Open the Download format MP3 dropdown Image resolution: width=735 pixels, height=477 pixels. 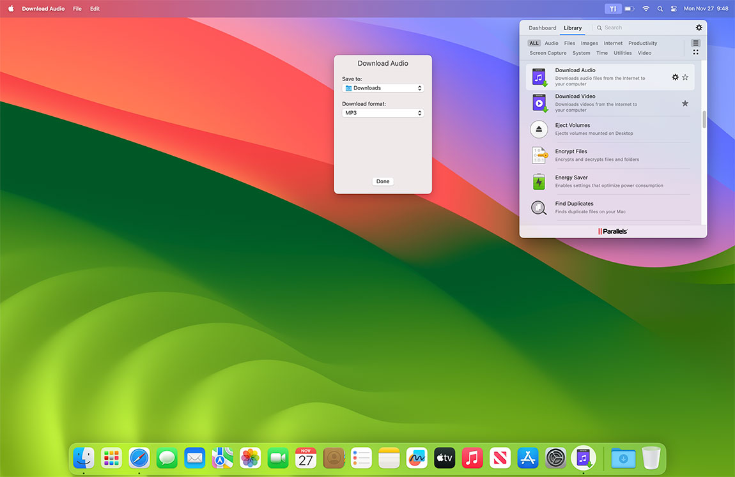382,112
